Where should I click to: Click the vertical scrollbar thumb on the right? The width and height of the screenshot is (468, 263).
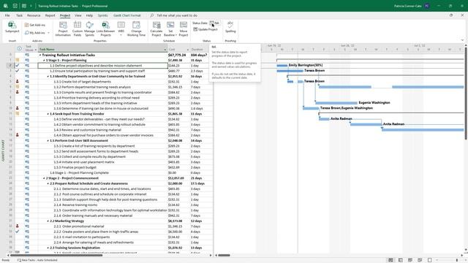point(466,93)
